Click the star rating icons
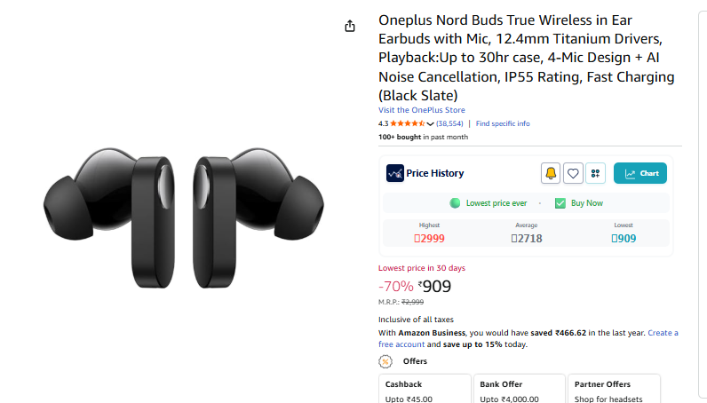This screenshot has width=707, height=403. [408, 123]
